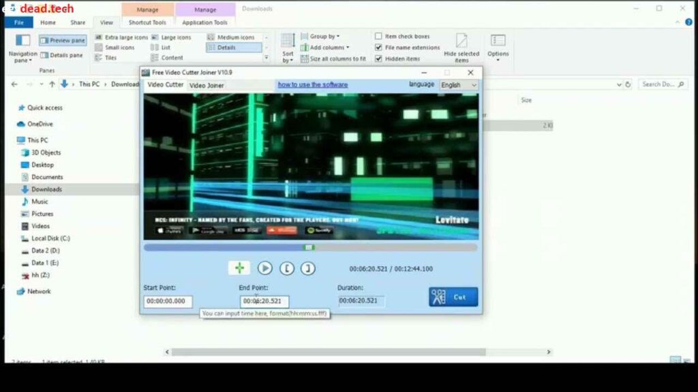This screenshot has height=392, width=698.
Task: Edit the Start Point time field
Action: tap(167, 300)
